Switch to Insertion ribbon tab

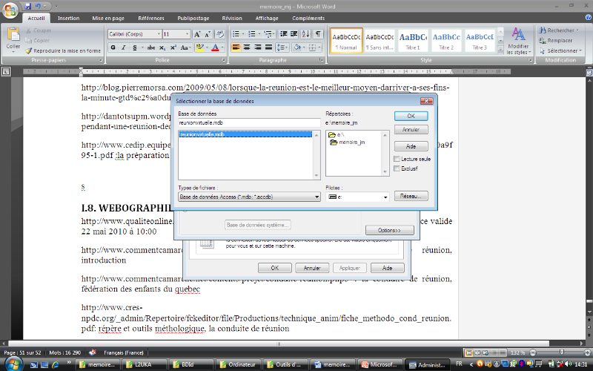[x=68, y=18]
